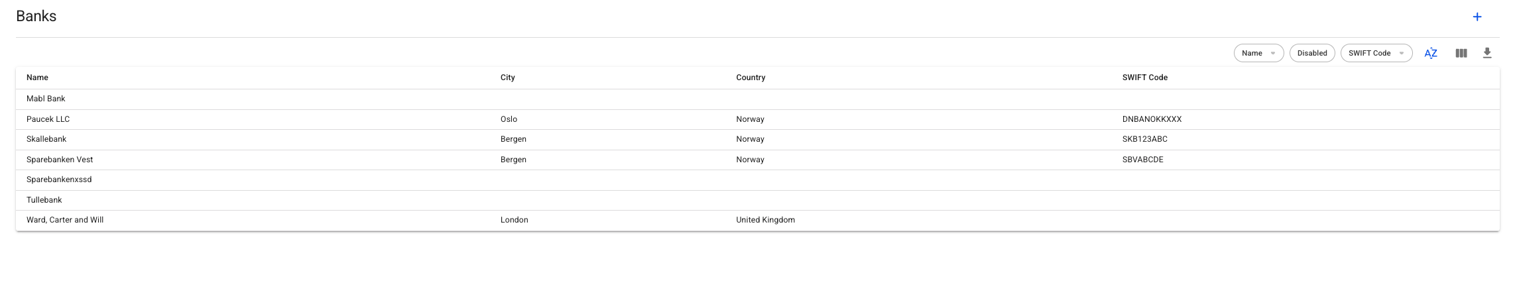The width and height of the screenshot is (1515, 304).
Task: Click the SWIFT Code column header
Action: click(x=1145, y=78)
